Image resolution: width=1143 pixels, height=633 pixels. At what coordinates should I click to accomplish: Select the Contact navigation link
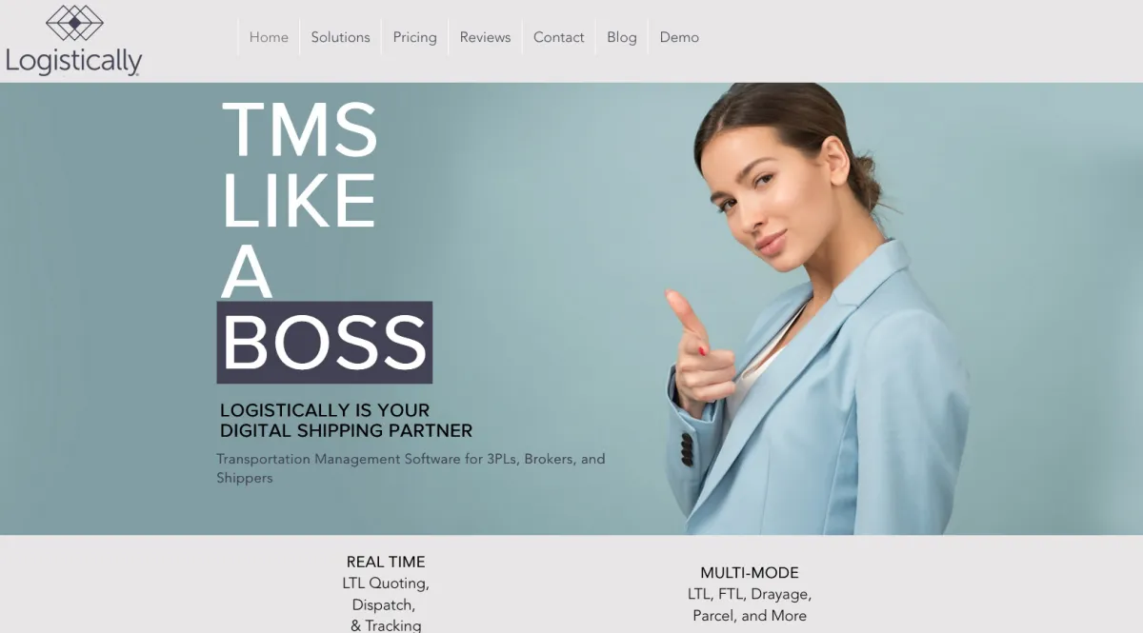pyautogui.click(x=558, y=37)
